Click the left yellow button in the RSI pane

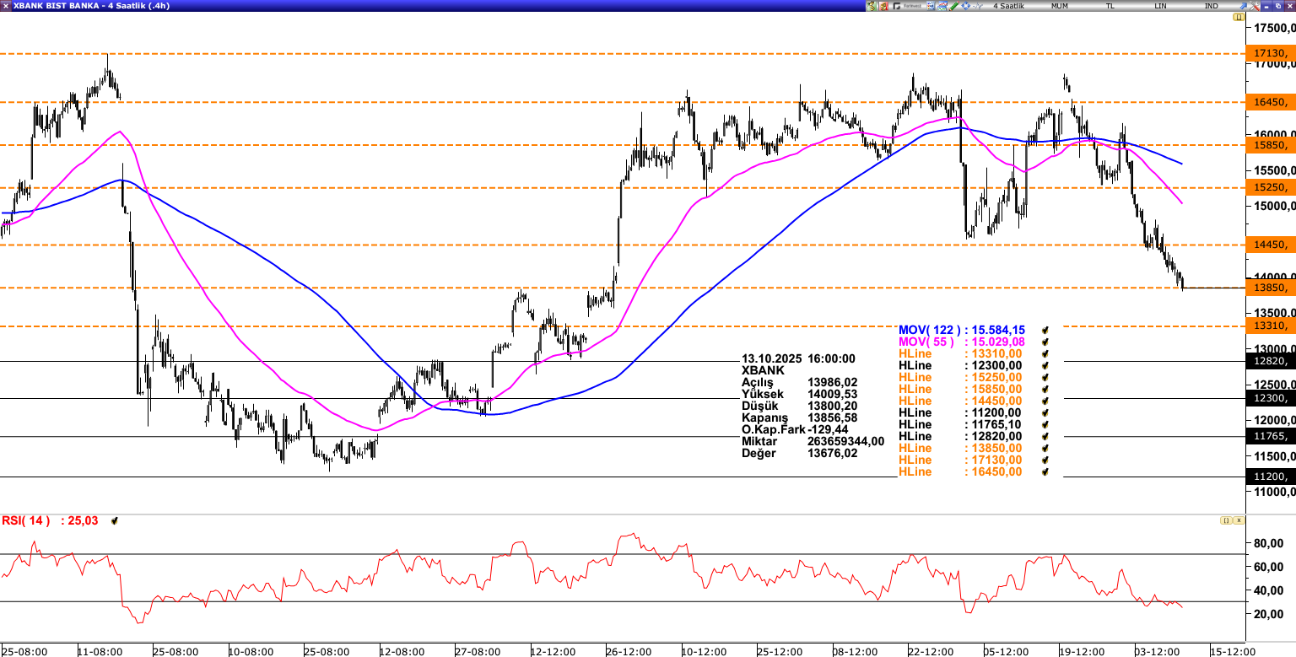coord(1225,520)
